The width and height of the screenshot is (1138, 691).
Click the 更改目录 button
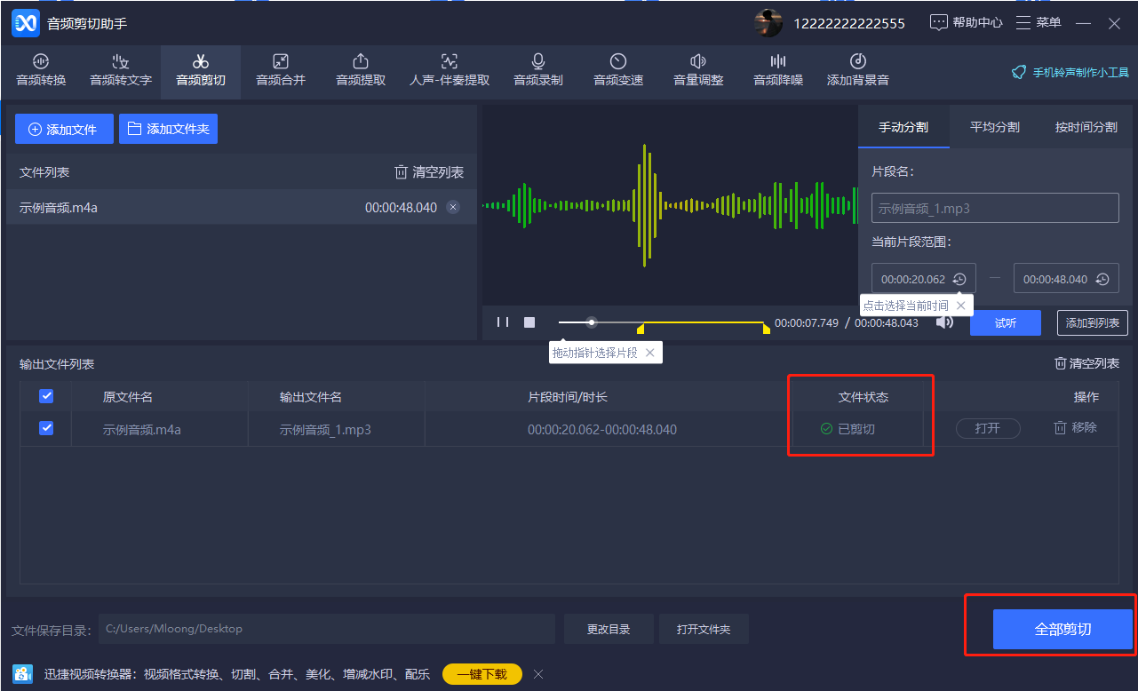coord(609,629)
